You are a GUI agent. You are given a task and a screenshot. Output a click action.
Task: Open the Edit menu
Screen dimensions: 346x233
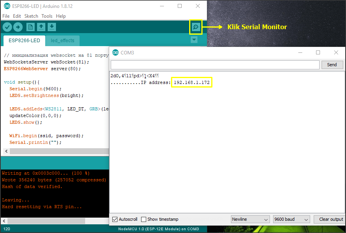coord(17,16)
